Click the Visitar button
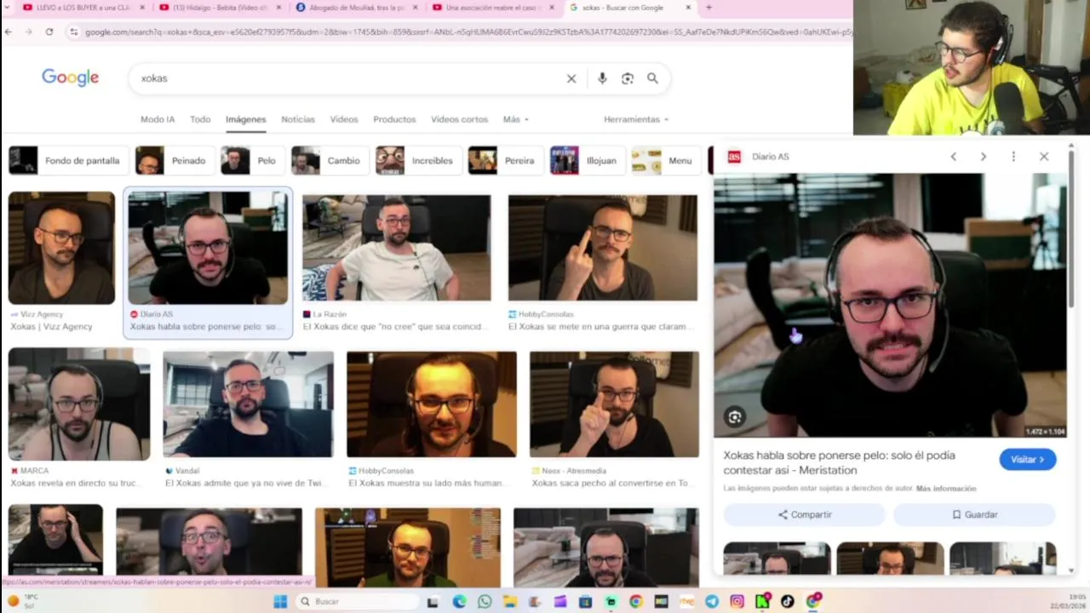1090x613 pixels. [x=1028, y=460]
